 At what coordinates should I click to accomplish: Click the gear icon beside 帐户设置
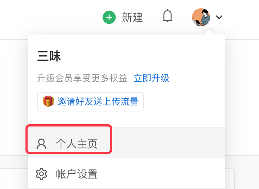[x=41, y=174]
